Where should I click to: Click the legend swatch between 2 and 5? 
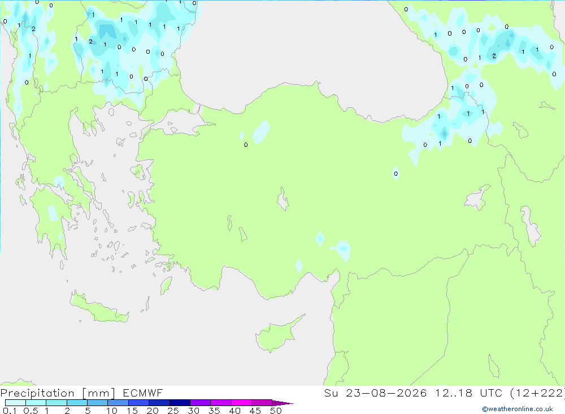[x=77, y=403]
